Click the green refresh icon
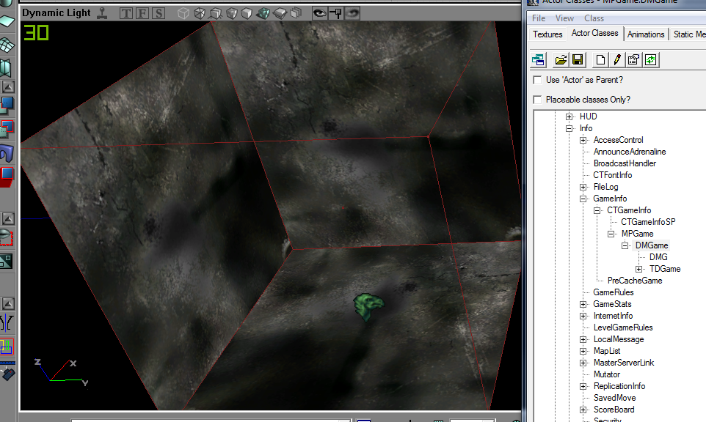This screenshot has width=706, height=422. 650,59
